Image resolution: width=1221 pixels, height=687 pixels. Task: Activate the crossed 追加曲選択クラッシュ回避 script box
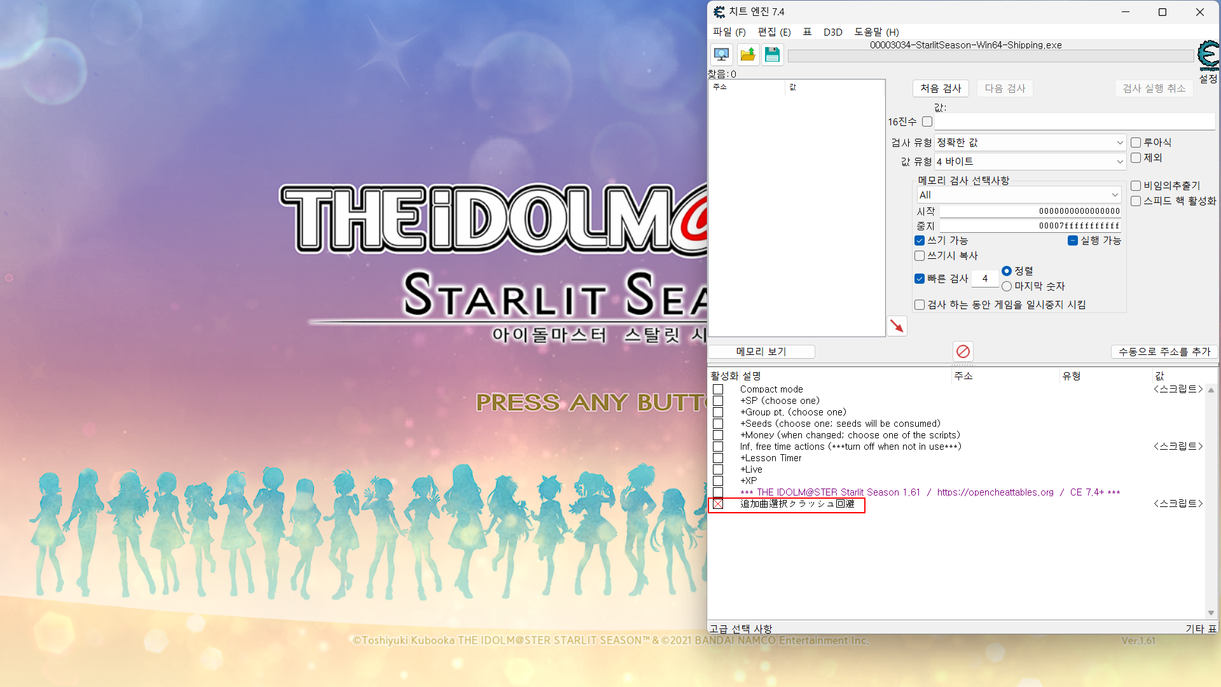tap(718, 504)
